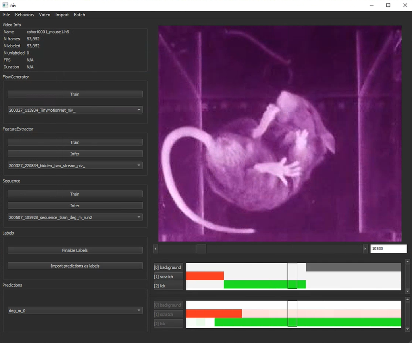412x343 pixels.
Task: Expand the FeatureExtractor hidden_two_stream dropdown
Action: pos(75,166)
